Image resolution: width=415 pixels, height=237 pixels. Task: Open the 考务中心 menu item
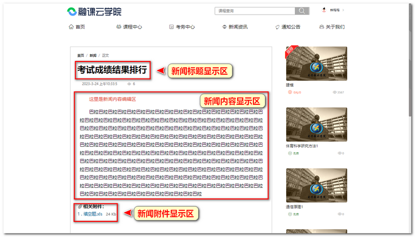pyautogui.click(x=182, y=27)
